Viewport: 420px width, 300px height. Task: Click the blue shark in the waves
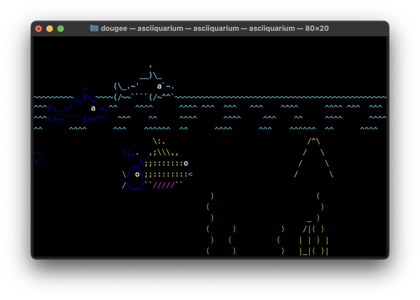point(78,105)
